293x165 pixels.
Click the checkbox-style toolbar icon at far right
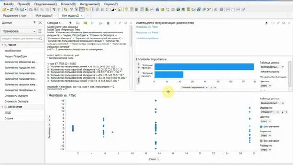(244, 9)
